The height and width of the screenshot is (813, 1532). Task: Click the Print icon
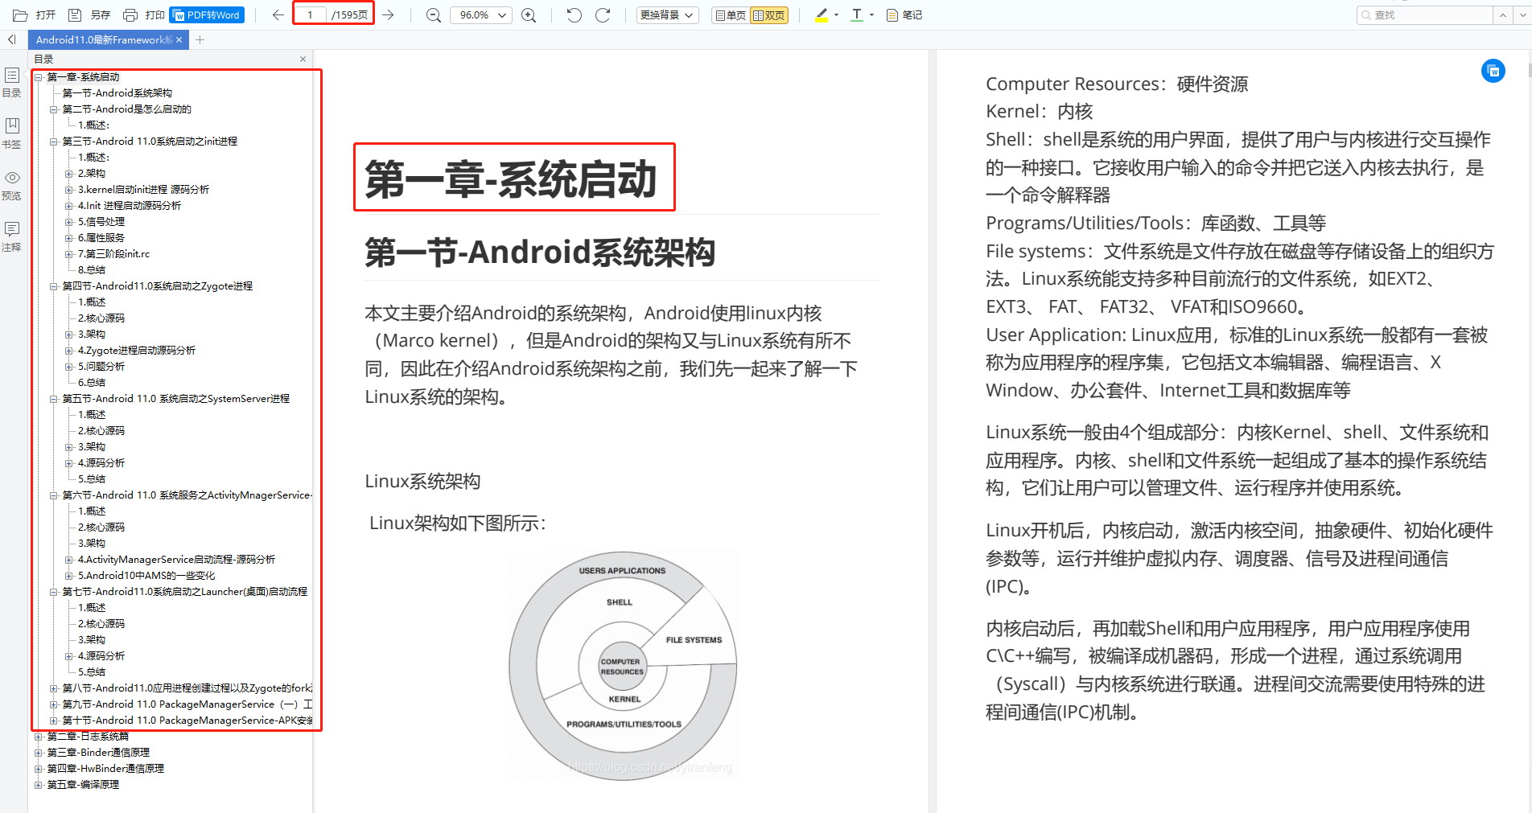[130, 15]
